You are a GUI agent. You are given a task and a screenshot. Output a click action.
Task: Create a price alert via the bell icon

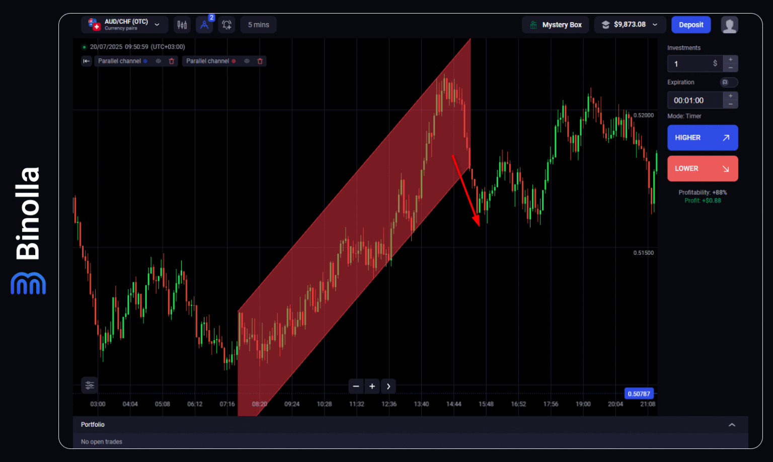tap(226, 24)
